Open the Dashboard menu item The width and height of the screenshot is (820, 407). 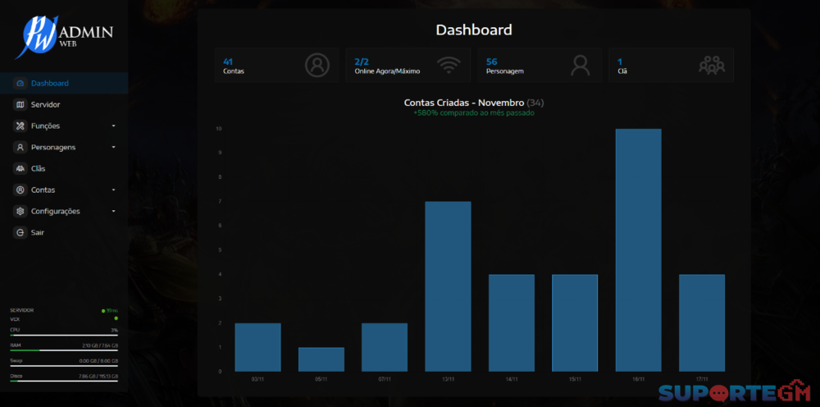pos(49,84)
